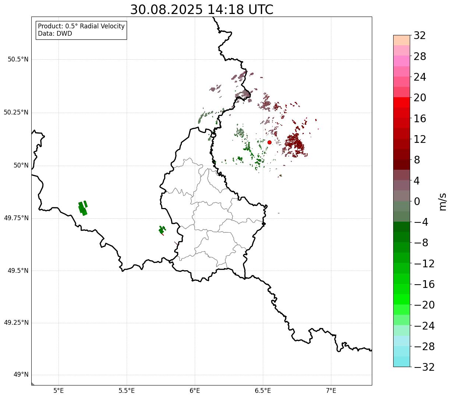Image resolution: width=451 pixels, height=398 pixels.
Task: Click the colorbar label 4
Action: point(417,181)
